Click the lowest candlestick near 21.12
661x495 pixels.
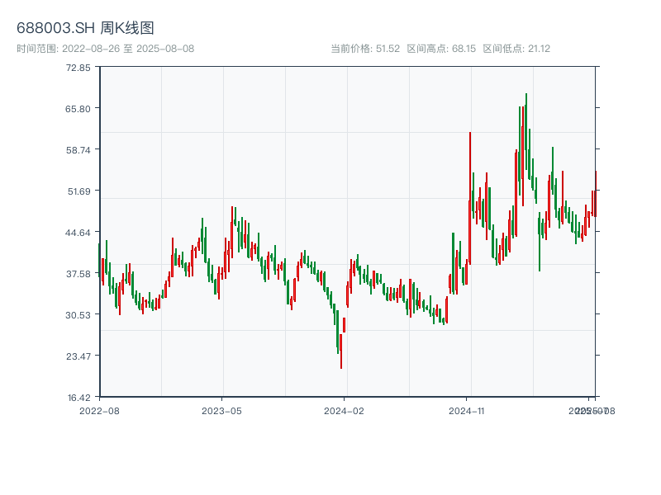pos(341,351)
